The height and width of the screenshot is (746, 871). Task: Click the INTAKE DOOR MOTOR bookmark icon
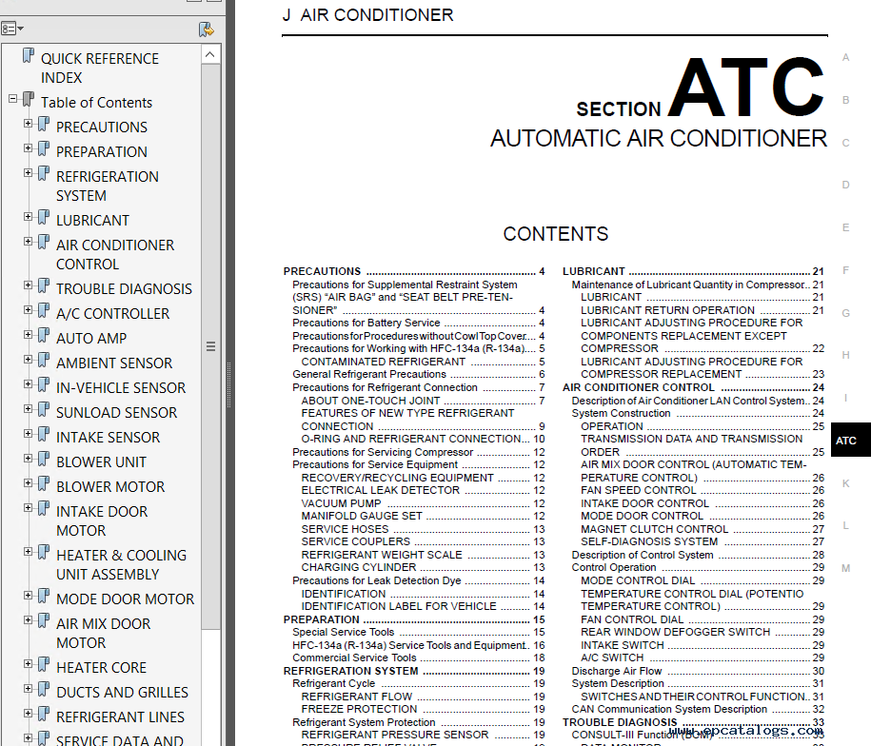44,508
